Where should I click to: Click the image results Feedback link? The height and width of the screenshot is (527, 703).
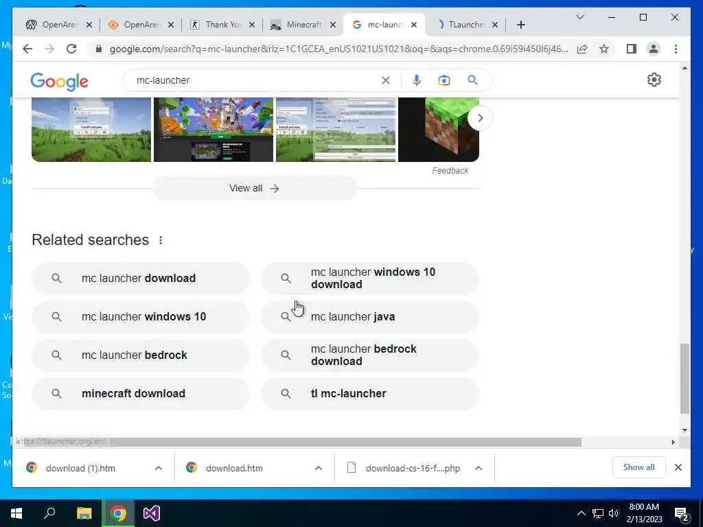(x=450, y=171)
